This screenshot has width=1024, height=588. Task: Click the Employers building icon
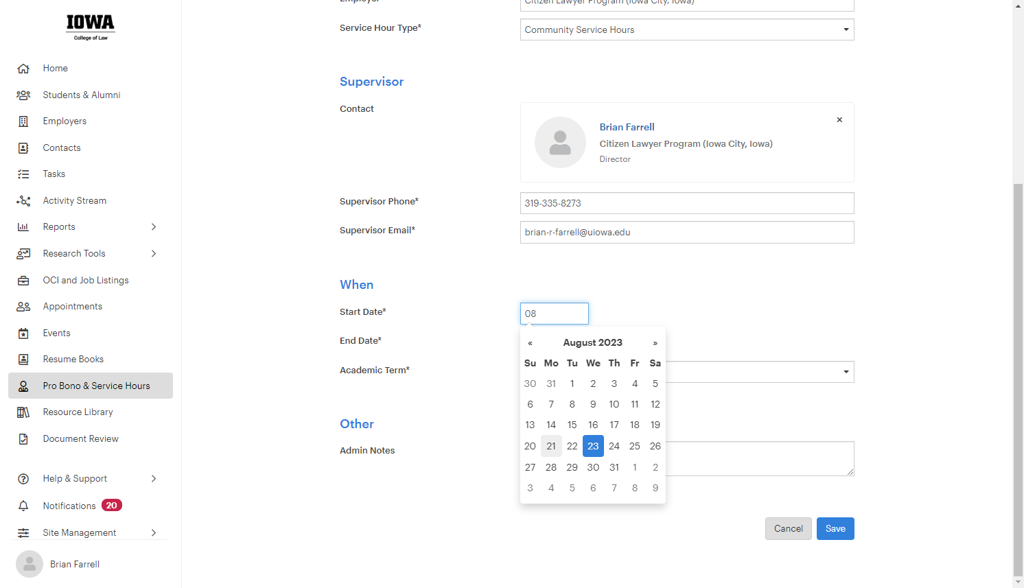(x=23, y=121)
